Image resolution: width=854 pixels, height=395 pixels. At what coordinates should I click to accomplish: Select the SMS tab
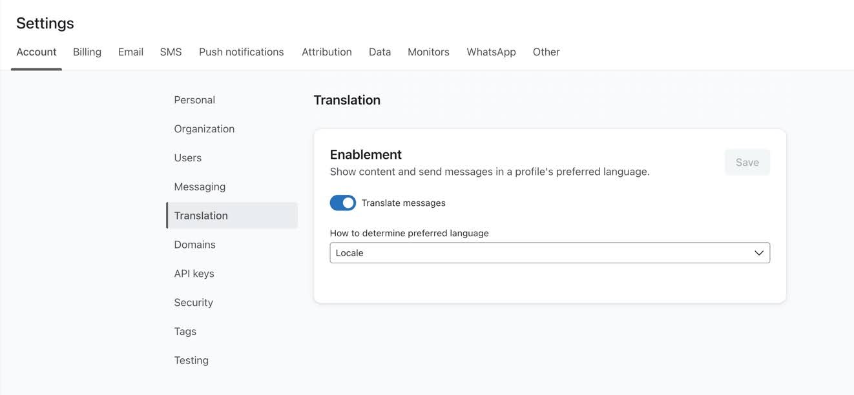171,52
